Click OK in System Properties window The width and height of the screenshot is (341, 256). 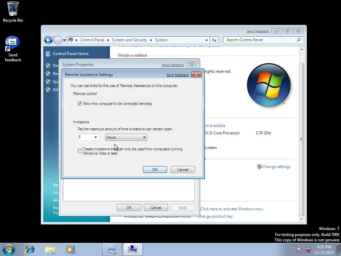129,207
